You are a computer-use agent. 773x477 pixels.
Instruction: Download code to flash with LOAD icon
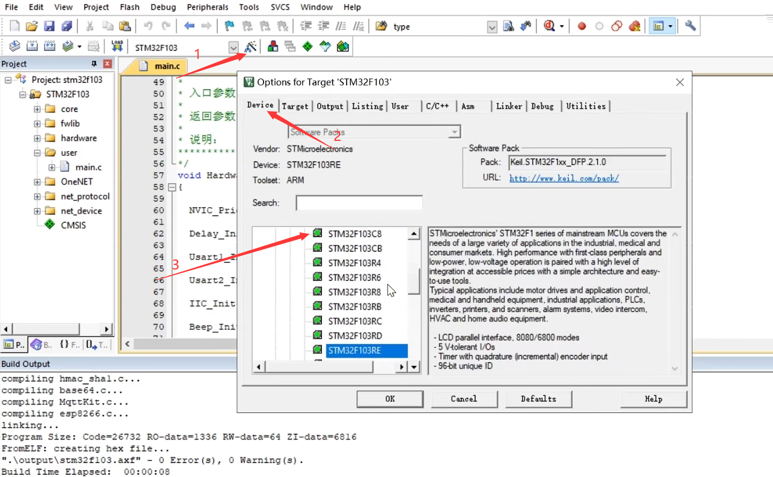(x=116, y=47)
